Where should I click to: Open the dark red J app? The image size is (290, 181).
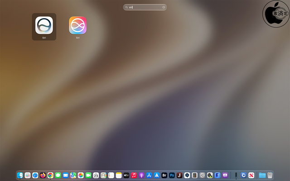[x=179, y=175]
